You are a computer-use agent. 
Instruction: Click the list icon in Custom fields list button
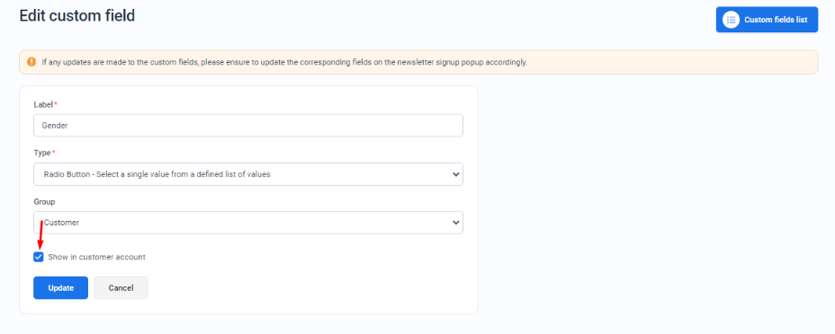(x=731, y=20)
